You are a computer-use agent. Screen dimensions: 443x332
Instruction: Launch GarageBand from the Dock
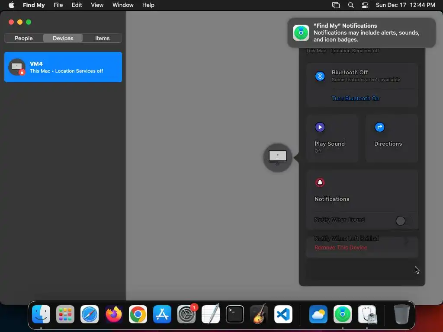[259, 314]
